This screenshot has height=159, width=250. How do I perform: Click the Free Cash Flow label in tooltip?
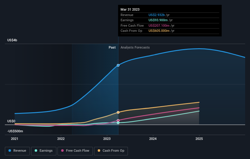pos(132,25)
